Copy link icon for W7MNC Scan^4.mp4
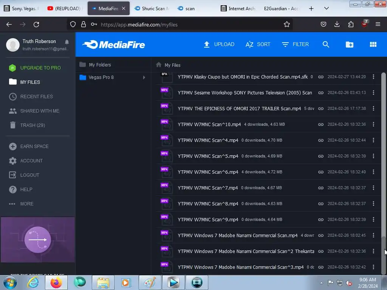The width and height of the screenshot is (387, 290). pyautogui.click(x=320, y=140)
